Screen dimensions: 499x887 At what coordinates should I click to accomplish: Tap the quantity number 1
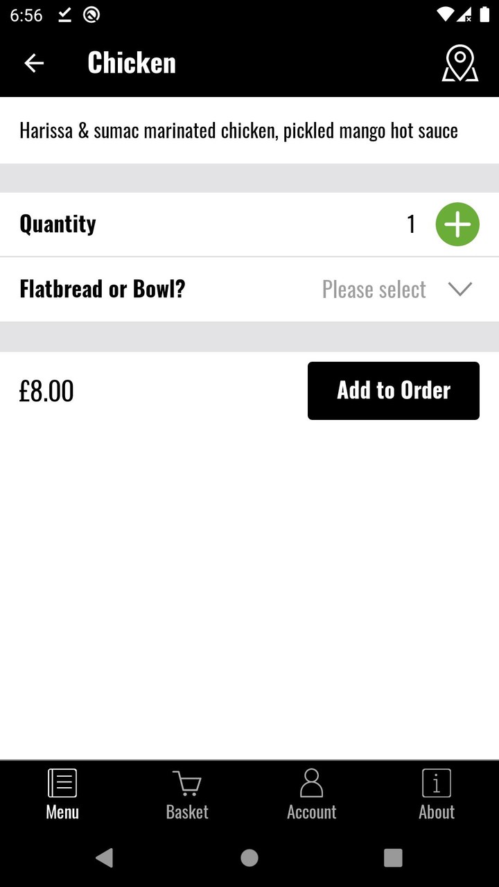411,225
